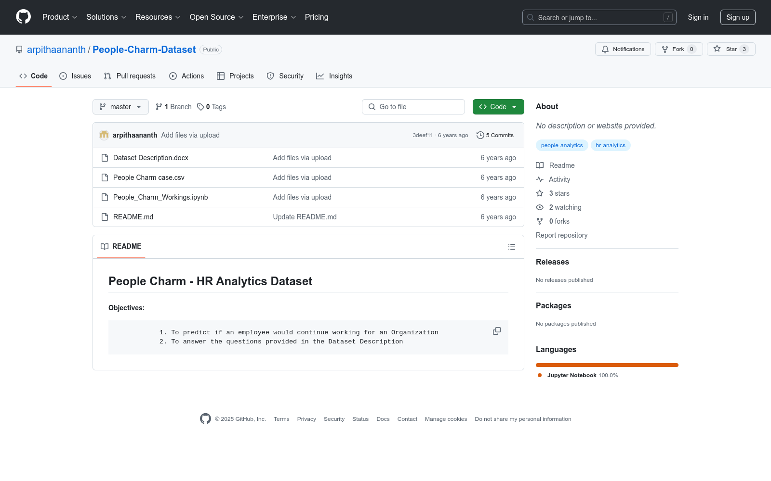
Task: Copy the Objectives code block
Action: point(497,331)
